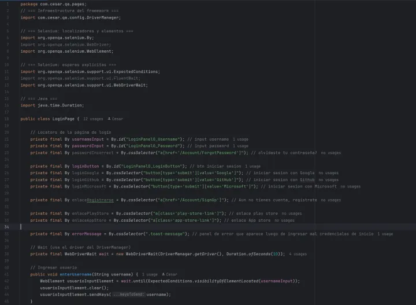Click the Cesar author hint beside LoginPage class
Image resolution: width=416 pixels, height=305 pixels.
(x=116, y=119)
